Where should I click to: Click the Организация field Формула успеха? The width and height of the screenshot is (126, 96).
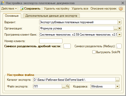coord(76,28)
